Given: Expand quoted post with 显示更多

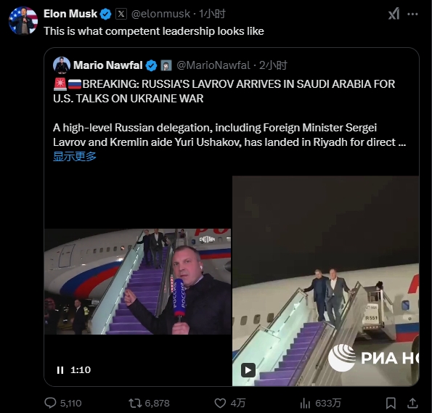Looking at the screenshot, I should coord(75,157).
